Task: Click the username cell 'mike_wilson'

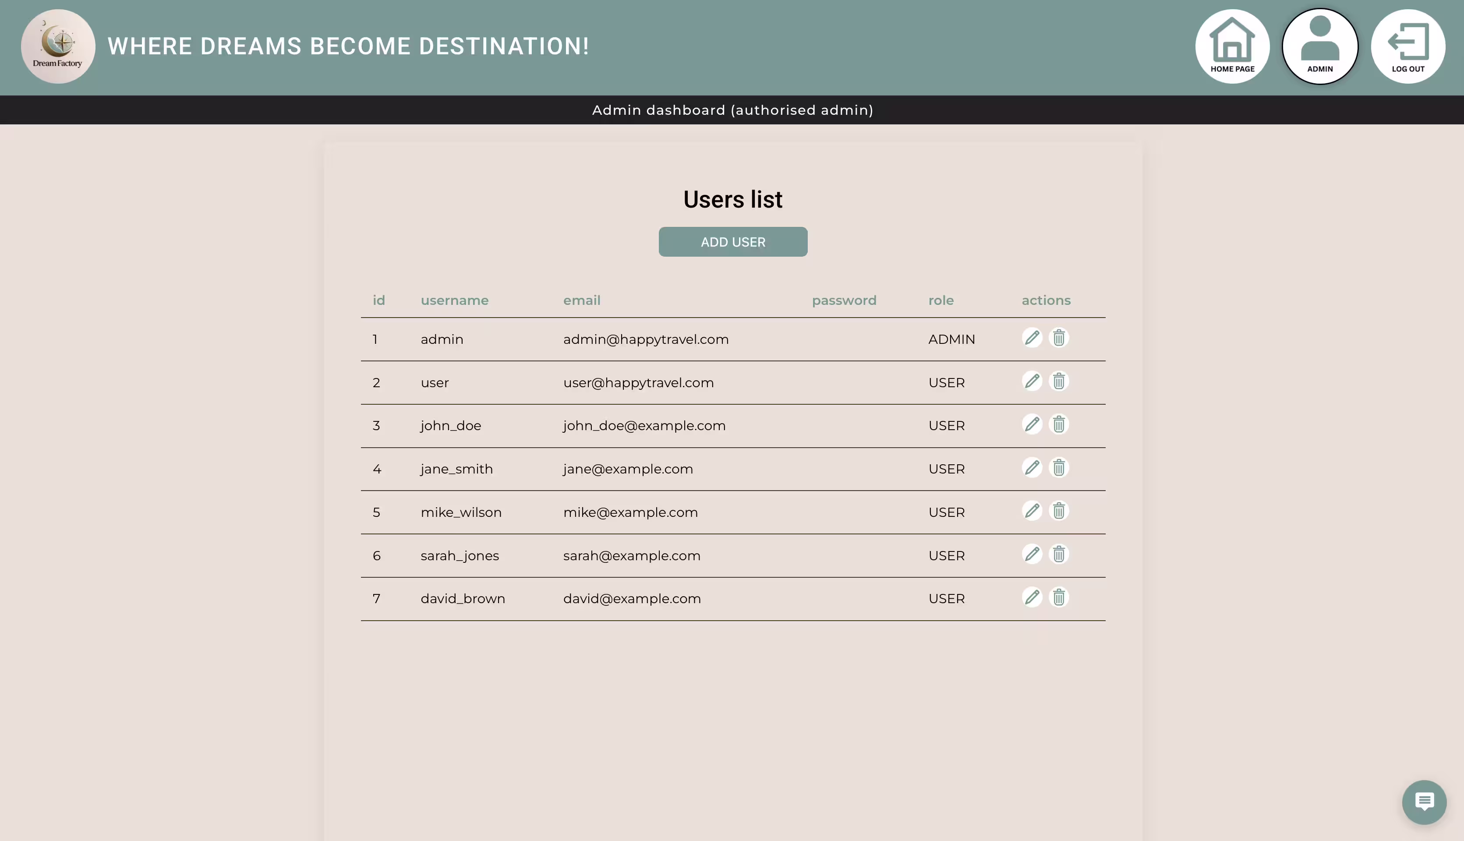Action: 461,513
